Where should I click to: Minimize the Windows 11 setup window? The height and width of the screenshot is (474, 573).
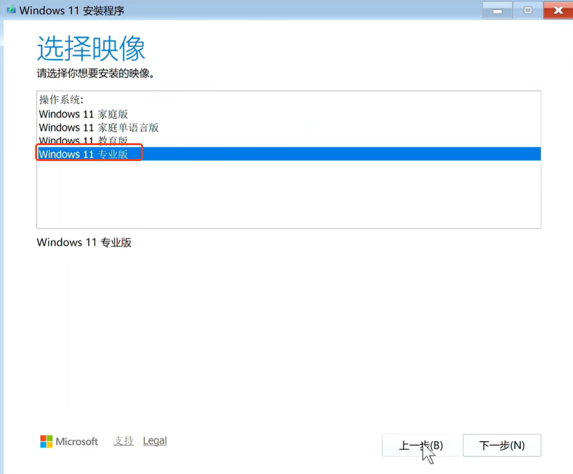(x=497, y=10)
